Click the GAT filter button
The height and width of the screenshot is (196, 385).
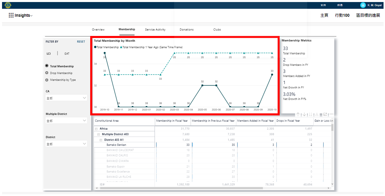67,54
